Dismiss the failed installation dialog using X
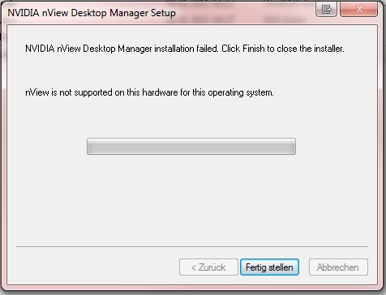Screen dimensions: 386x295 coord(358,10)
